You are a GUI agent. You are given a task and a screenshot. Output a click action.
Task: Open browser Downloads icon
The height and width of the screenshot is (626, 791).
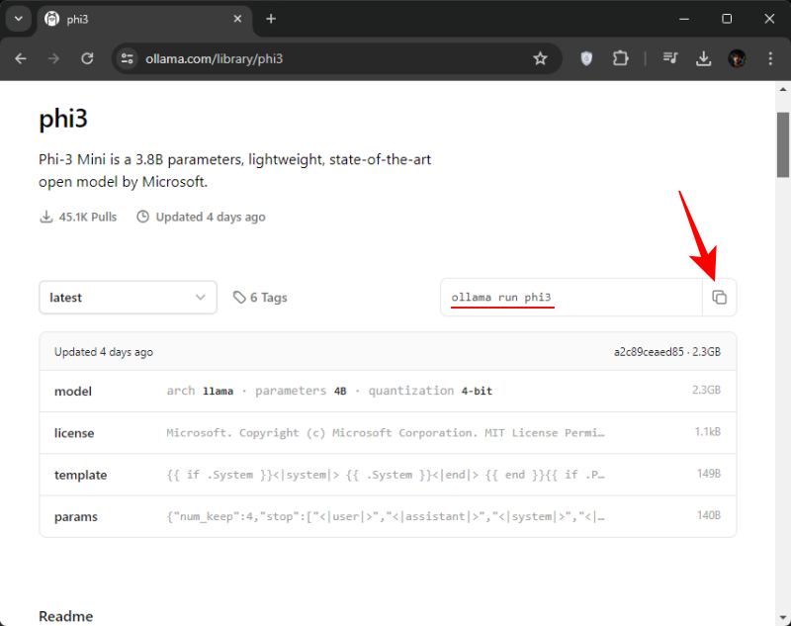[704, 59]
